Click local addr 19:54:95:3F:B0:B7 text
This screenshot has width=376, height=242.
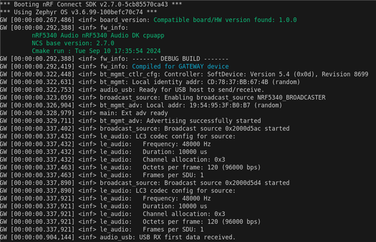point(220,105)
